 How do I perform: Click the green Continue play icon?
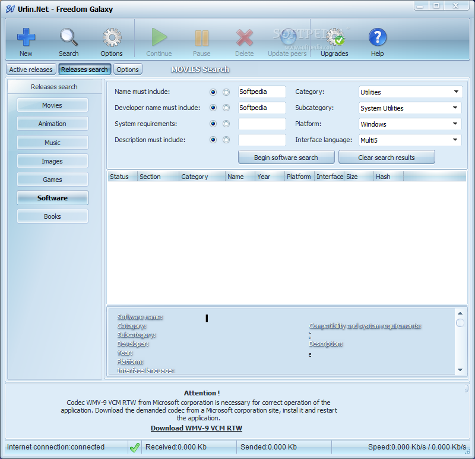point(159,37)
